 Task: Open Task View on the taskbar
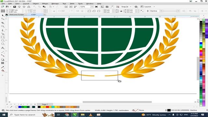coord(58,115)
